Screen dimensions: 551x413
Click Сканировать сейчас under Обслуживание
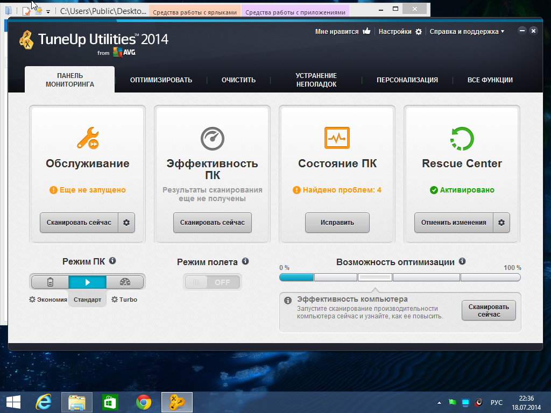[x=79, y=223]
